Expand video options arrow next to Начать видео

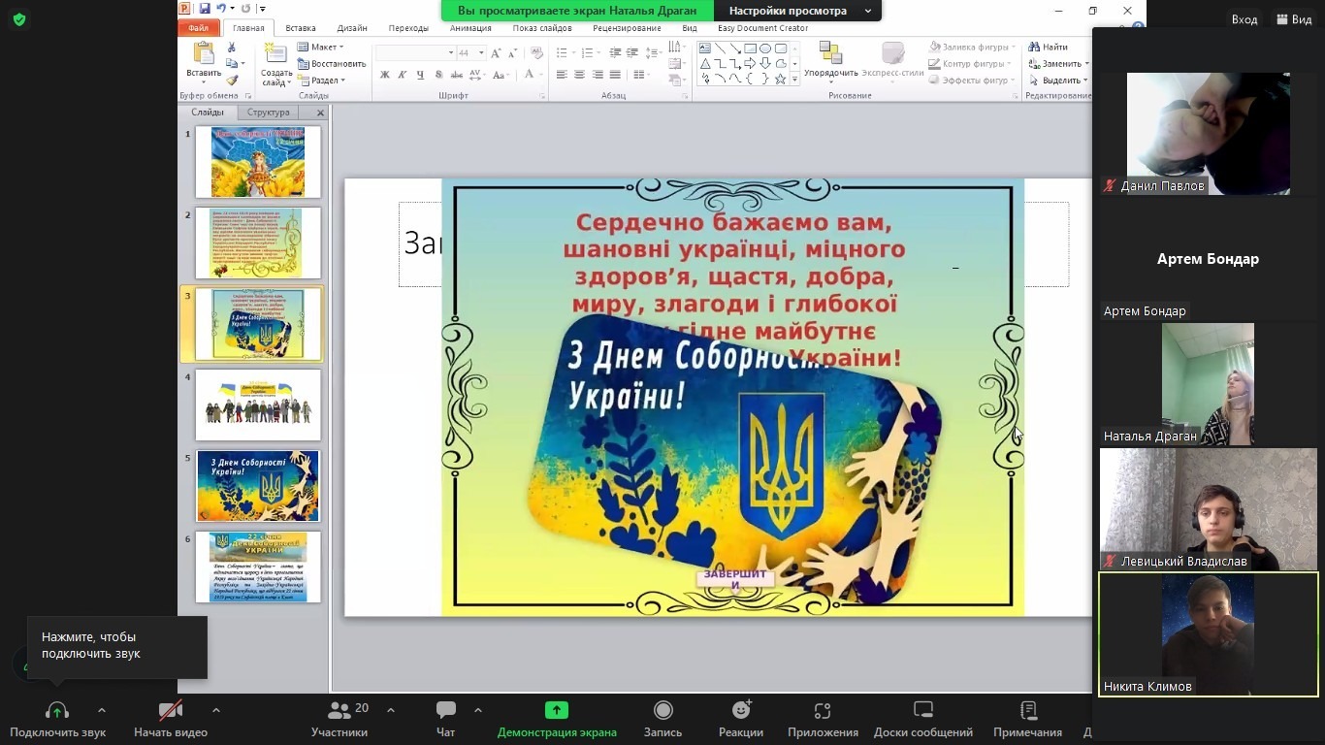point(215,710)
